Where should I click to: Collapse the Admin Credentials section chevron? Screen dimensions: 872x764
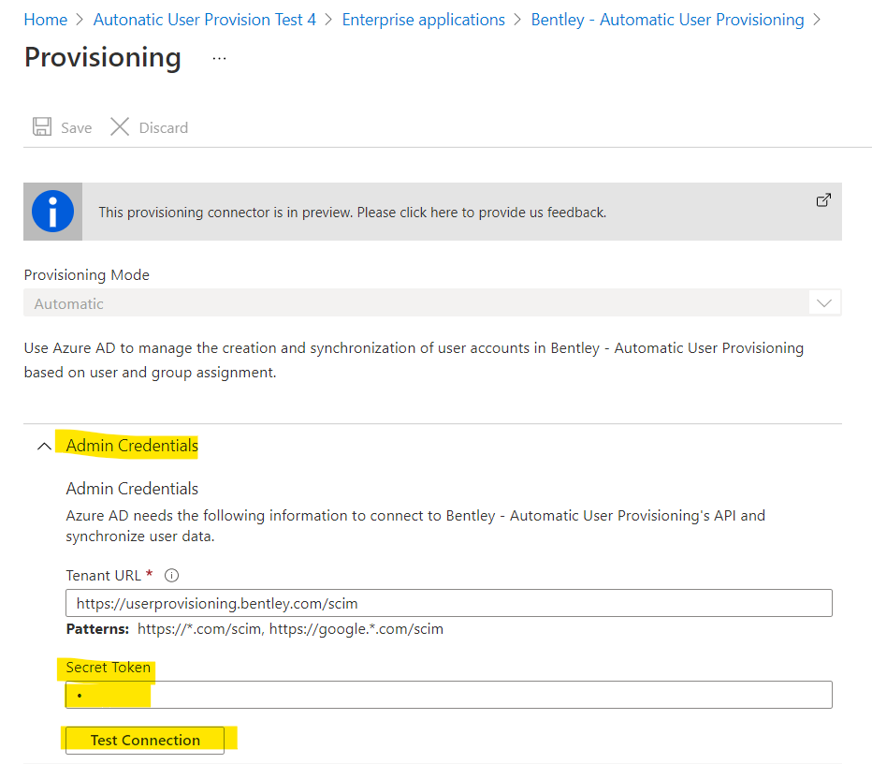tap(44, 447)
